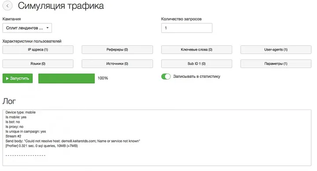The image size is (317, 171).
Task: Open the Кампания dropdown
Action: pyautogui.click(x=27, y=28)
